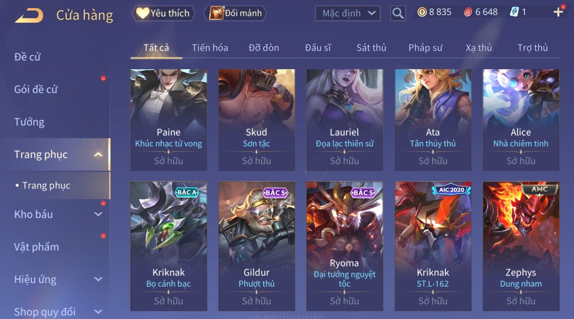Image resolution: width=574 pixels, height=319 pixels.
Task: Tap the plus icon to add currency
Action: point(558,12)
